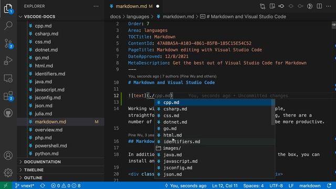The width and height of the screenshot is (336, 189).
Task: Open notifications bell in status bar
Action: (329, 185)
